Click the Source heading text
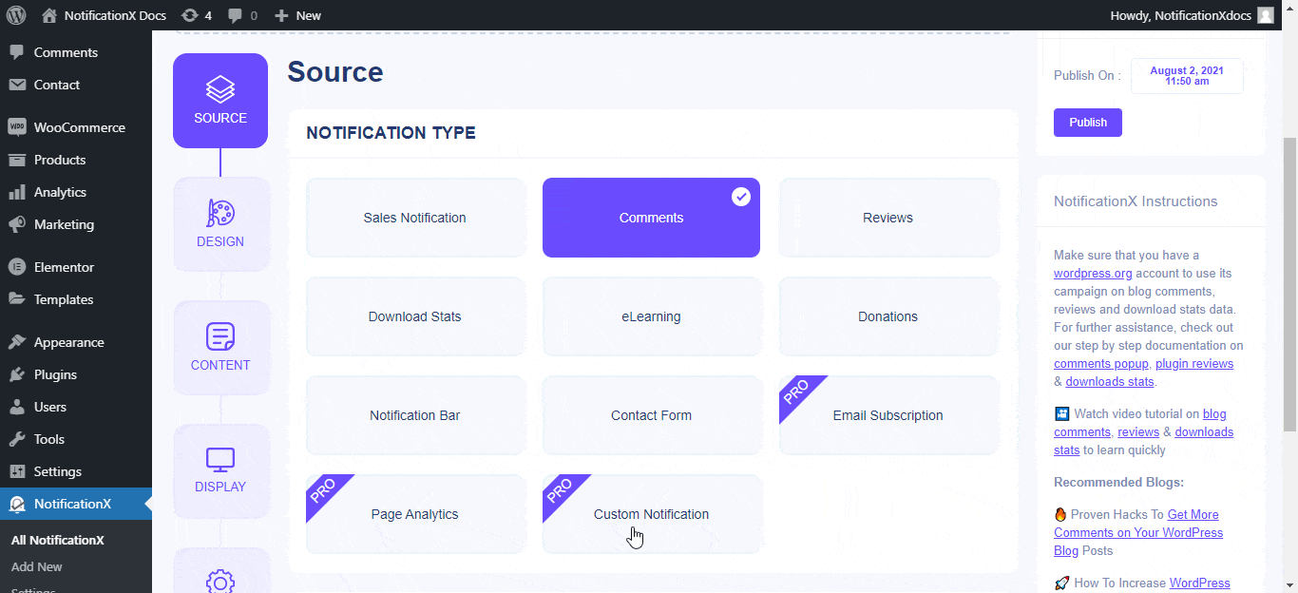The image size is (1298, 593). pyautogui.click(x=335, y=72)
